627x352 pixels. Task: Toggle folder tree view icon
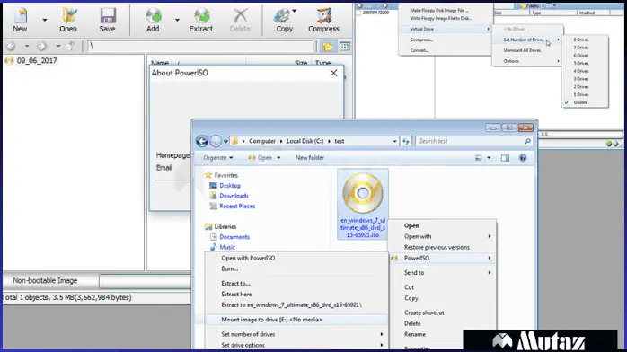click(x=328, y=47)
